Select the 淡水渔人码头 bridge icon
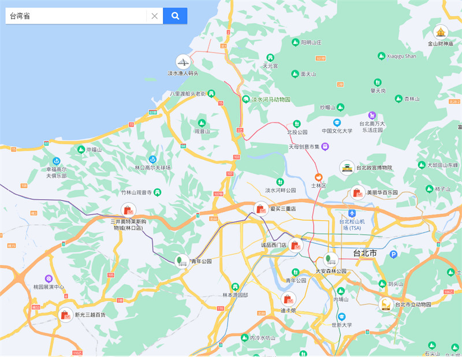The height and width of the screenshot is (357, 462). click(183, 62)
